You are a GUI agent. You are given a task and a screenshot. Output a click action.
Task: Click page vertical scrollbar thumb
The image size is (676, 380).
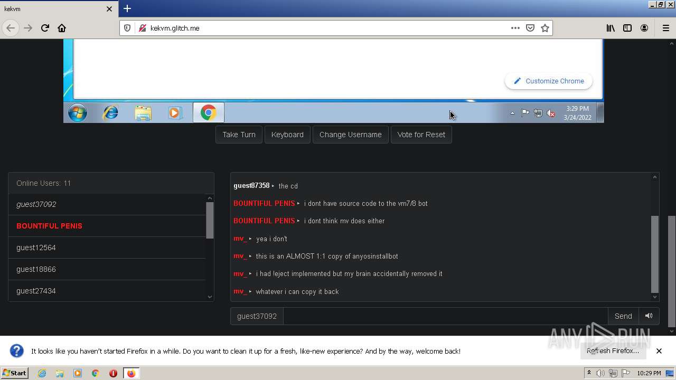click(x=672, y=270)
